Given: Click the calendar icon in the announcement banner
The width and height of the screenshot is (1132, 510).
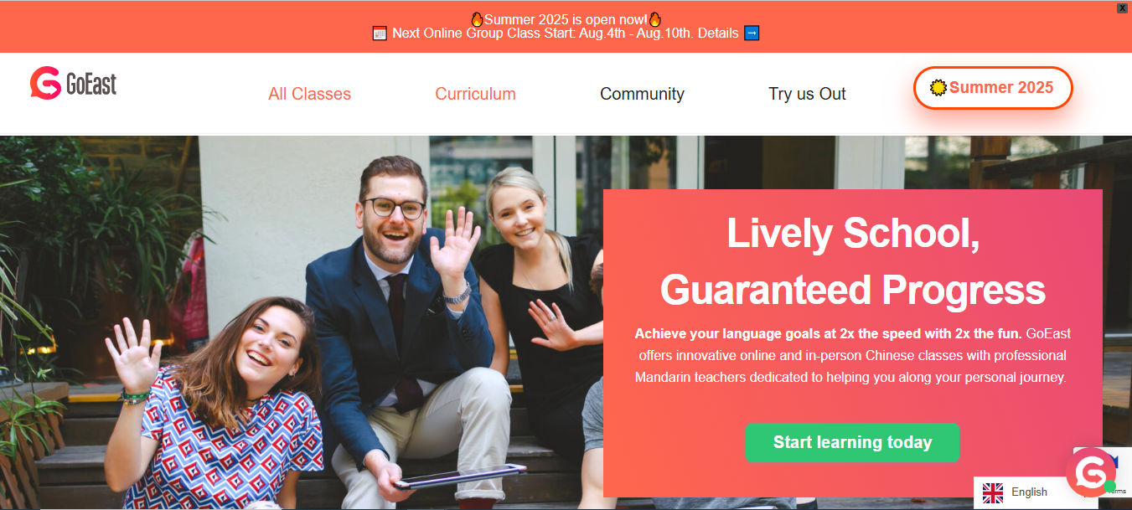Looking at the screenshot, I should pyautogui.click(x=380, y=33).
